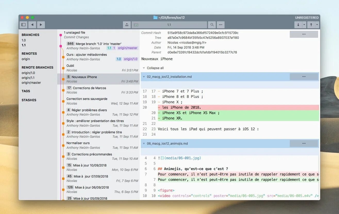
Task: Select branch 1.0 in the sidebar
Action: pyautogui.click(x=24, y=40)
